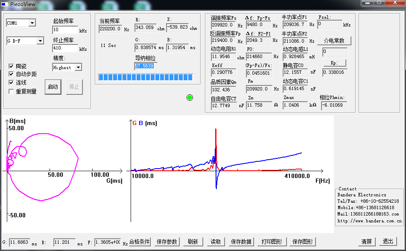Click bottom B cursor field 11.201

pyautogui.click(x=64, y=242)
